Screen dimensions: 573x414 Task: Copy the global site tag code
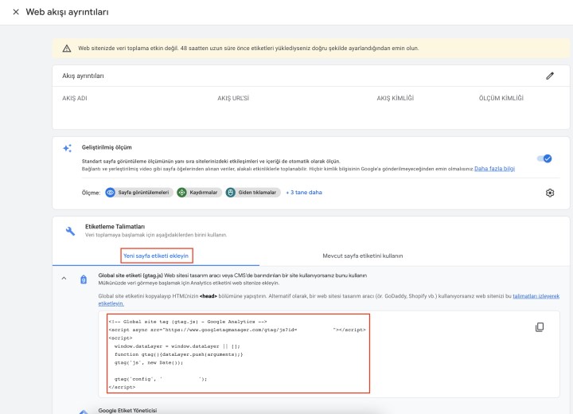click(540, 327)
